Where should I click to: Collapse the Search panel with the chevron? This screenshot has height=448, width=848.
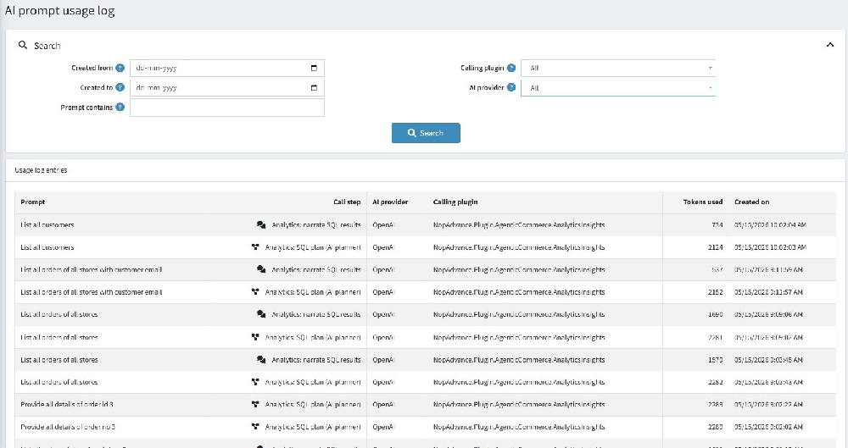pos(829,45)
